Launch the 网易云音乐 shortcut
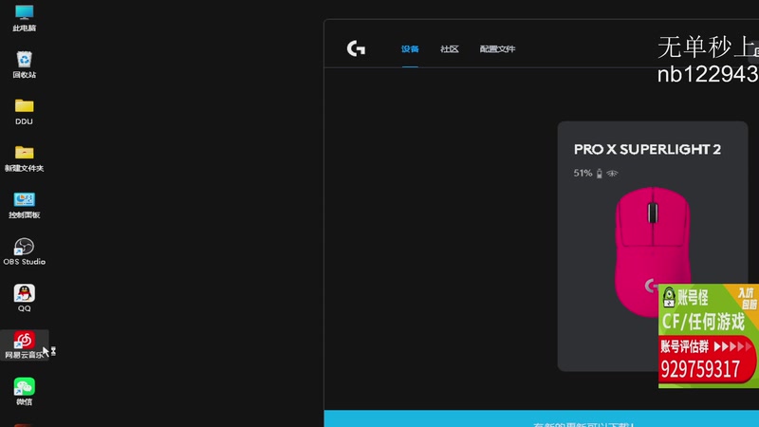 click(25, 344)
